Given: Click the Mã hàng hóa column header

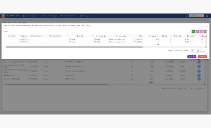Looking at the screenshot, I should pos(101,36).
